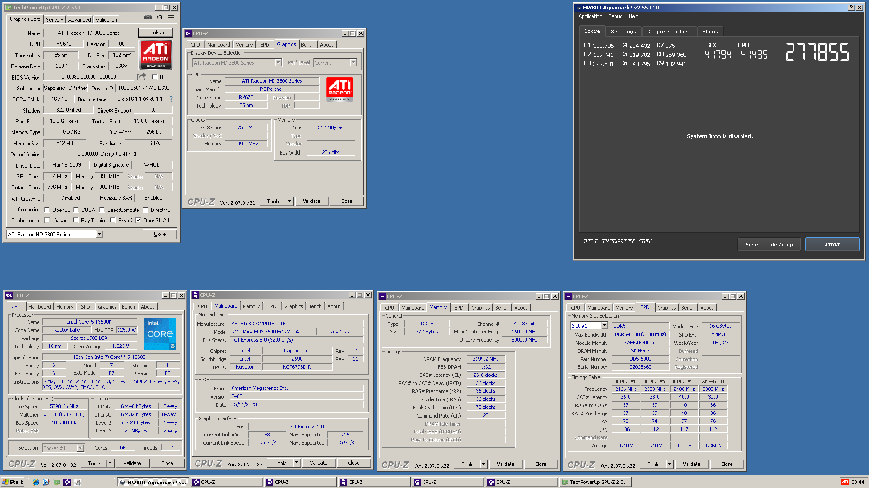Click the GPU-Z screenshot camera icon
869x488 pixels.
click(148, 17)
